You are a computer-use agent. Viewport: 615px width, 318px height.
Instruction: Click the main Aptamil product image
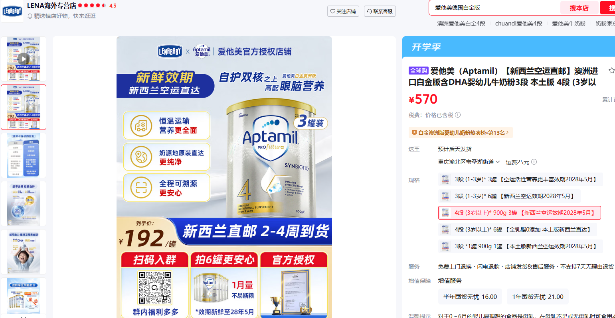click(224, 177)
